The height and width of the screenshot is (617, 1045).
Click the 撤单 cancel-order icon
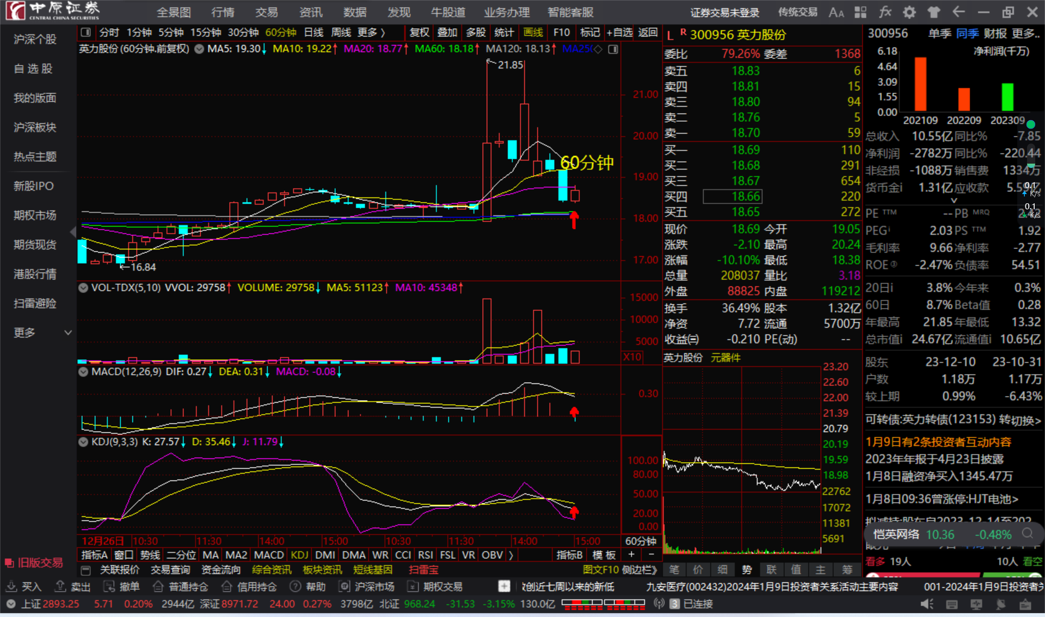pyautogui.click(x=109, y=587)
